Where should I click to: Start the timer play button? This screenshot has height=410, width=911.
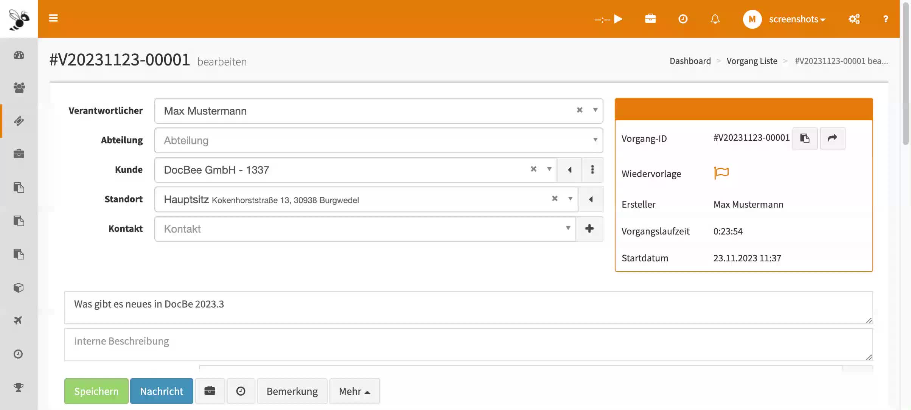[x=618, y=19]
